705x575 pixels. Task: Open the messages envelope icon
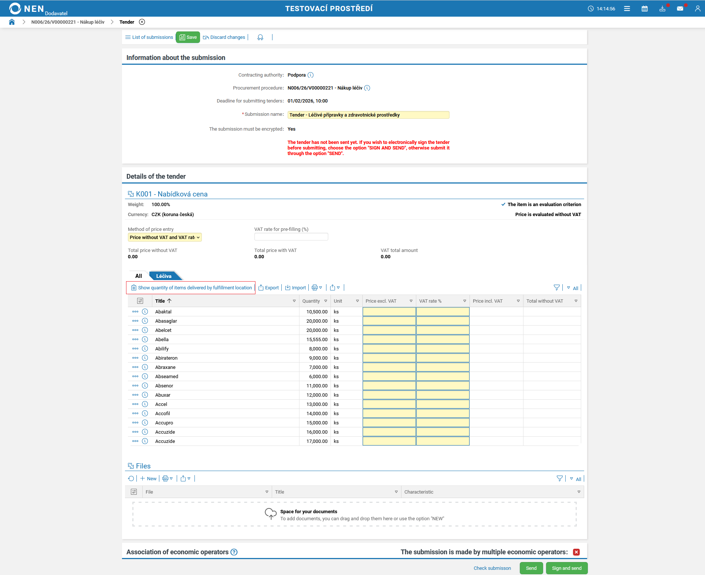(680, 9)
